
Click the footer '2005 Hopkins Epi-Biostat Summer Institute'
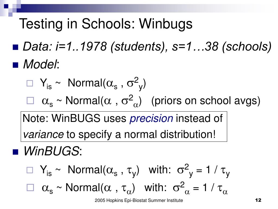coord(139,201)
